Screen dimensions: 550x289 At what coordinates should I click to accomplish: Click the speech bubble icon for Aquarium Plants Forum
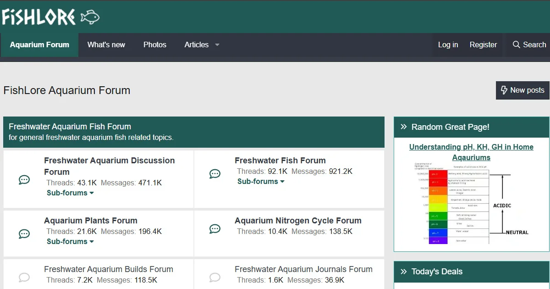pos(24,234)
